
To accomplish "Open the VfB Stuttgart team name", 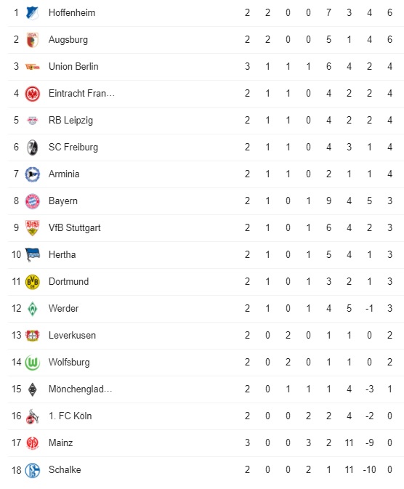I will pos(74,228).
